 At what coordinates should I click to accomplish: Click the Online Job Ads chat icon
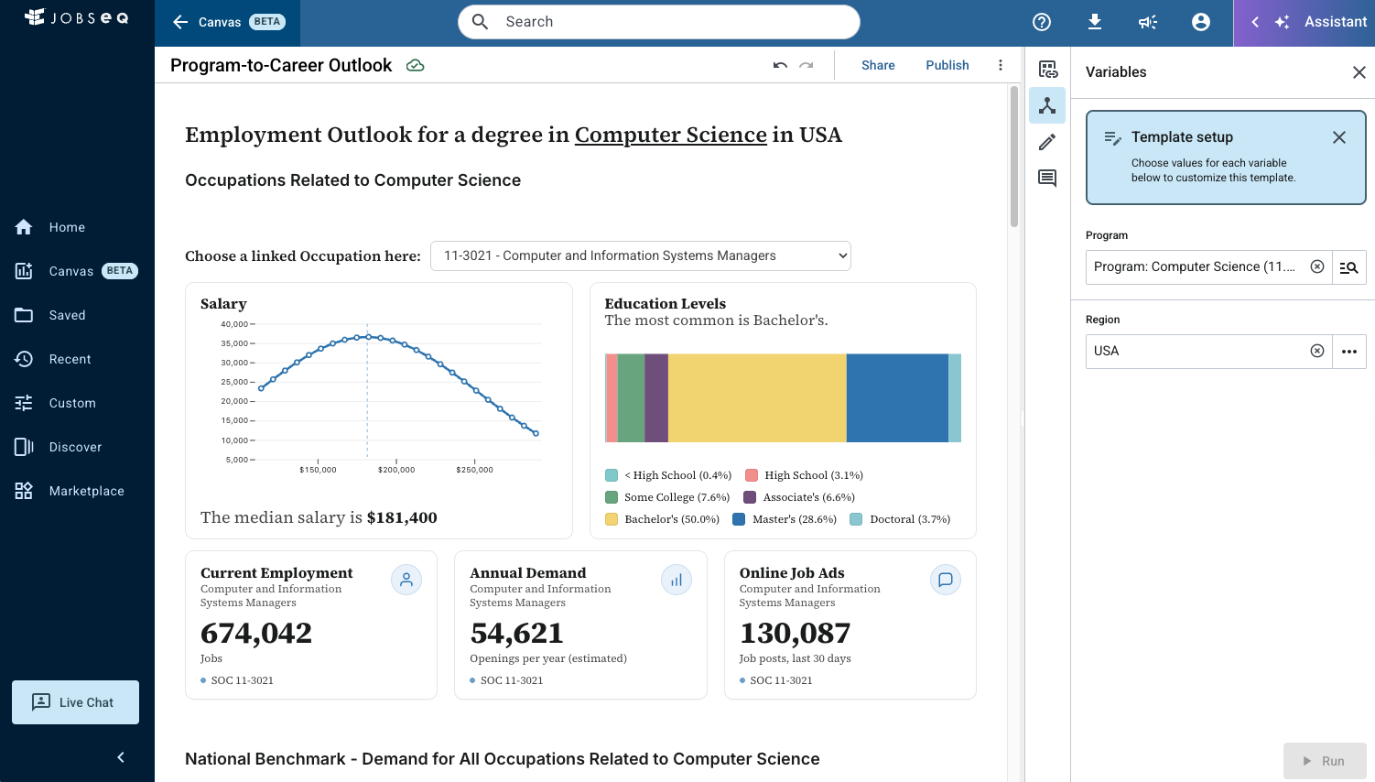[946, 580]
